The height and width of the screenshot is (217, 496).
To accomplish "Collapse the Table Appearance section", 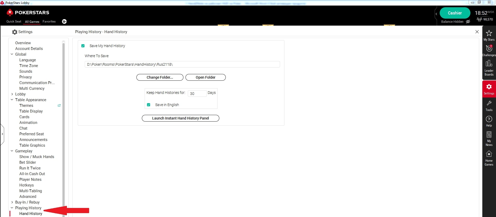I will coord(12,100).
